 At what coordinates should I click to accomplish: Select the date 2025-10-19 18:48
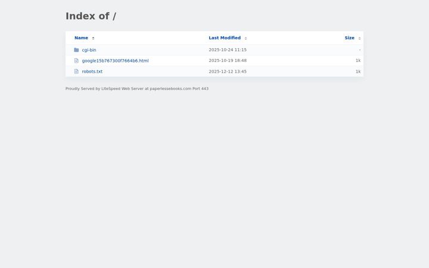[228, 60]
